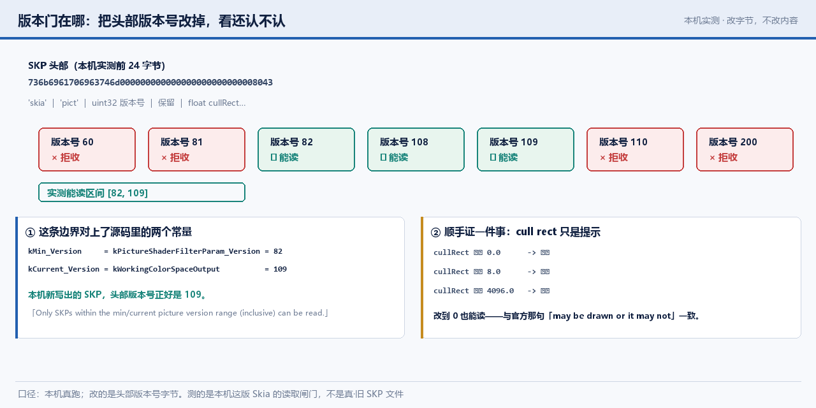Click the footer note starting 口径：本机真跑
This screenshot has height=408, width=816.
point(211,394)
